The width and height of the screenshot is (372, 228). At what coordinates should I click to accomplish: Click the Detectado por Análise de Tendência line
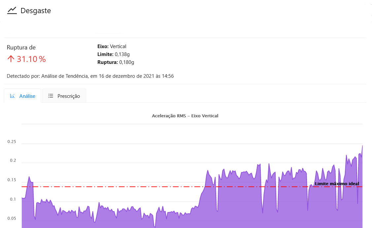pos(90,76)
